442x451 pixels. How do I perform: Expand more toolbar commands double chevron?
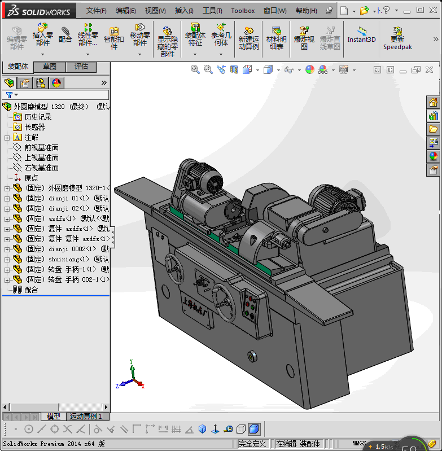pos(436,40)
